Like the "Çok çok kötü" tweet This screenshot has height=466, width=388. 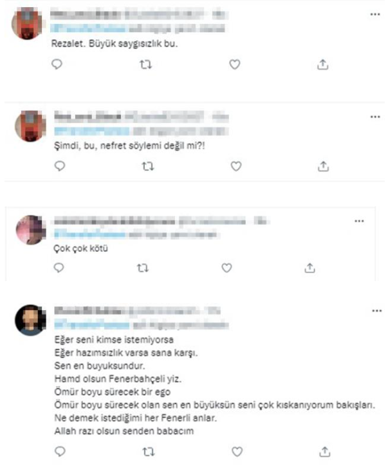tap(226, 268)
